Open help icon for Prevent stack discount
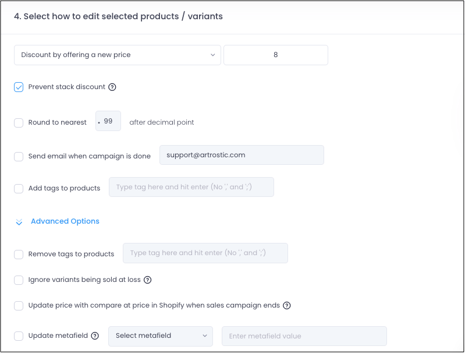The width and height of the screenshot is (465, 353). [x=112, y=87]
